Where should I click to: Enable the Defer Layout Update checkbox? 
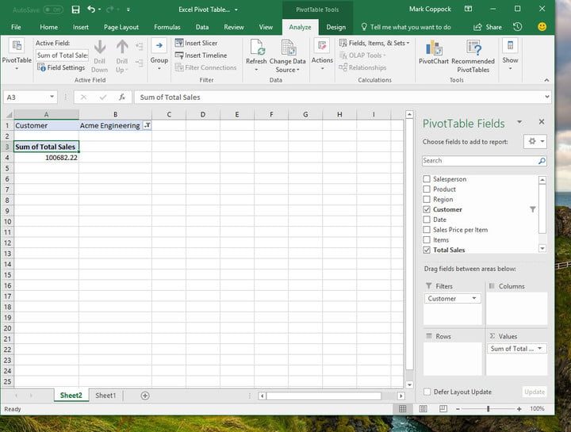point(427,392)
